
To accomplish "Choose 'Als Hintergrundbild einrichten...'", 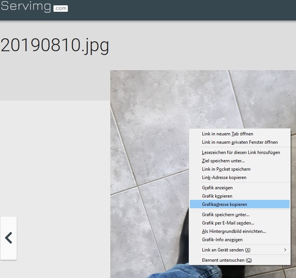I will [x=240, y=231].
